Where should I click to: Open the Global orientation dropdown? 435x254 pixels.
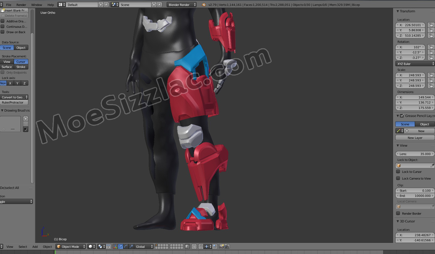[144, 246]
